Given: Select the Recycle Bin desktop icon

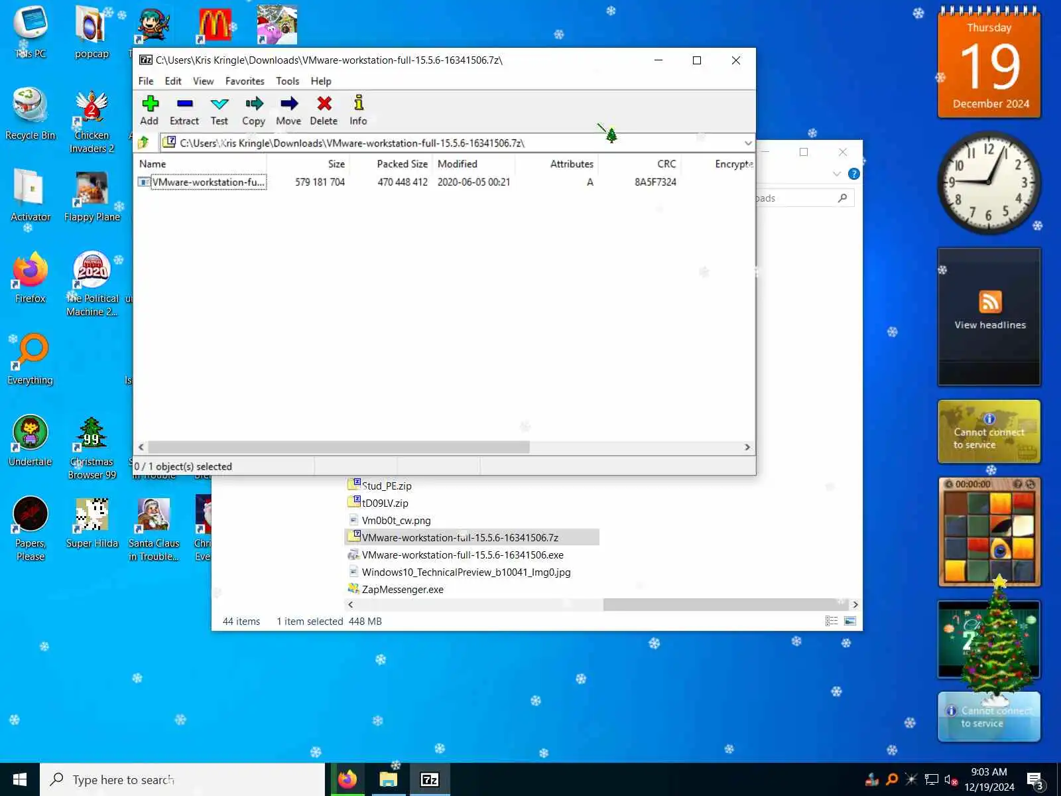Looking at the screenshot, I should coord(30,114).
